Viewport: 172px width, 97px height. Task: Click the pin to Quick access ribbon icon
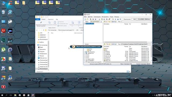pos(41,23)
